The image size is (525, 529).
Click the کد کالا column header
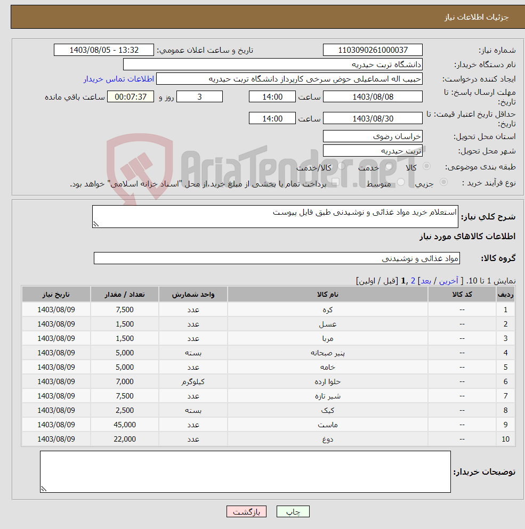462,294
